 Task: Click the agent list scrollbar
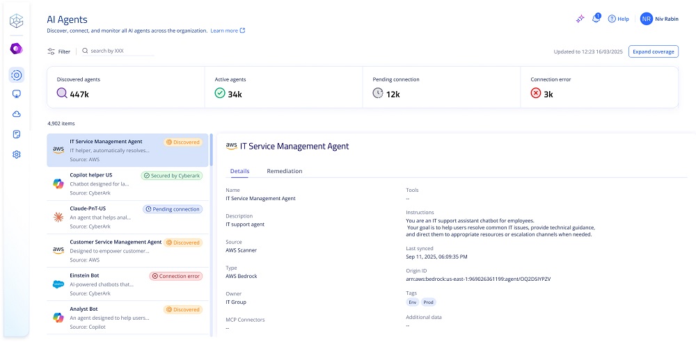212,149
